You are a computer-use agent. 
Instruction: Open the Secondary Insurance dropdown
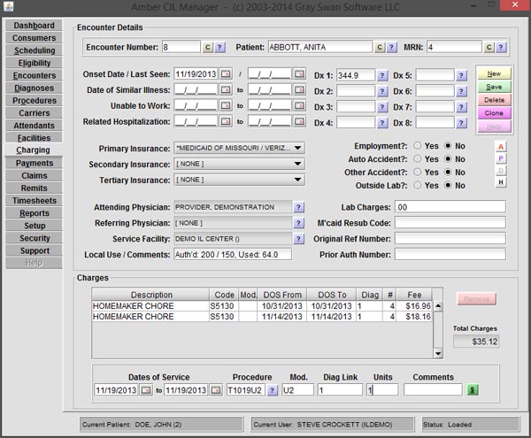pyautogui.click(x=297, y=164)
